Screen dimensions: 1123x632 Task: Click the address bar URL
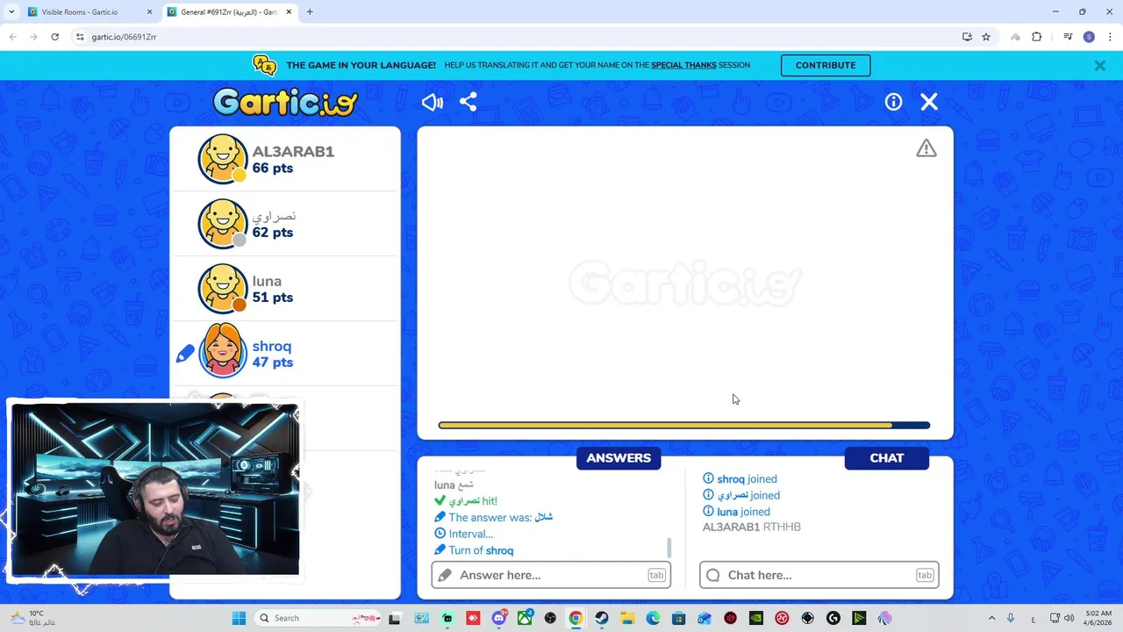[x=124, y=37]
